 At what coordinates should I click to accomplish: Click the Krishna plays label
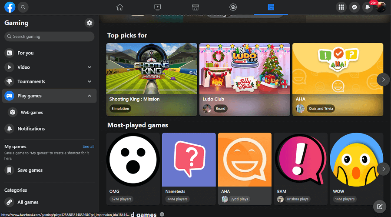[298, 199]
